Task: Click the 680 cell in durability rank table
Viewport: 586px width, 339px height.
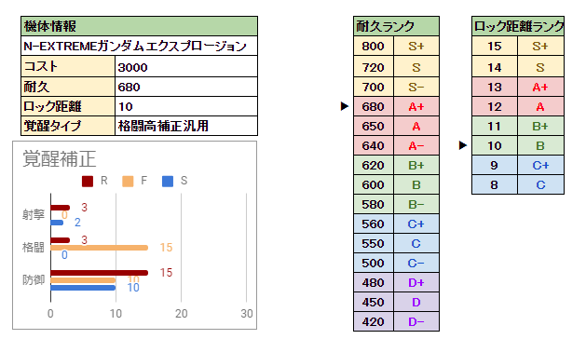Action: pyautogui.click(x=374, y=106)
